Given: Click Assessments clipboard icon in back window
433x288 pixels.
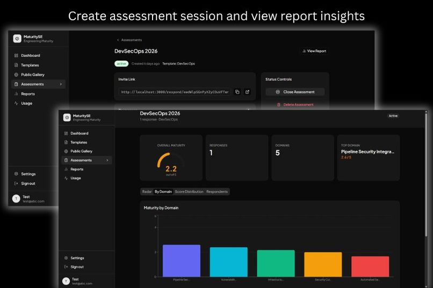Looking at the screenshot, I should point(16,84).
